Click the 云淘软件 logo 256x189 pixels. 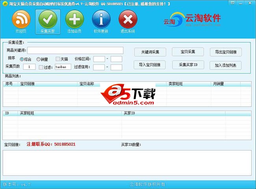click(192, 20)
